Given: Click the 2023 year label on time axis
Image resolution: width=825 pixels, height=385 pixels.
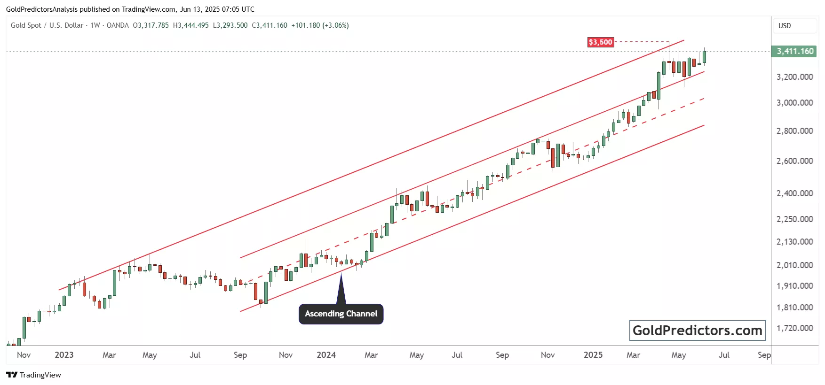Looking at the screenshot, I should [64, 355].
